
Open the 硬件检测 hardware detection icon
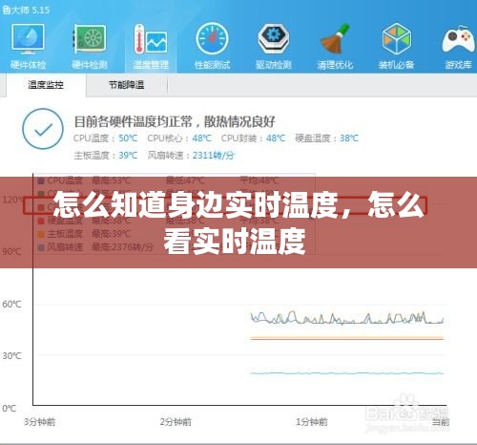tap(90, 39)
